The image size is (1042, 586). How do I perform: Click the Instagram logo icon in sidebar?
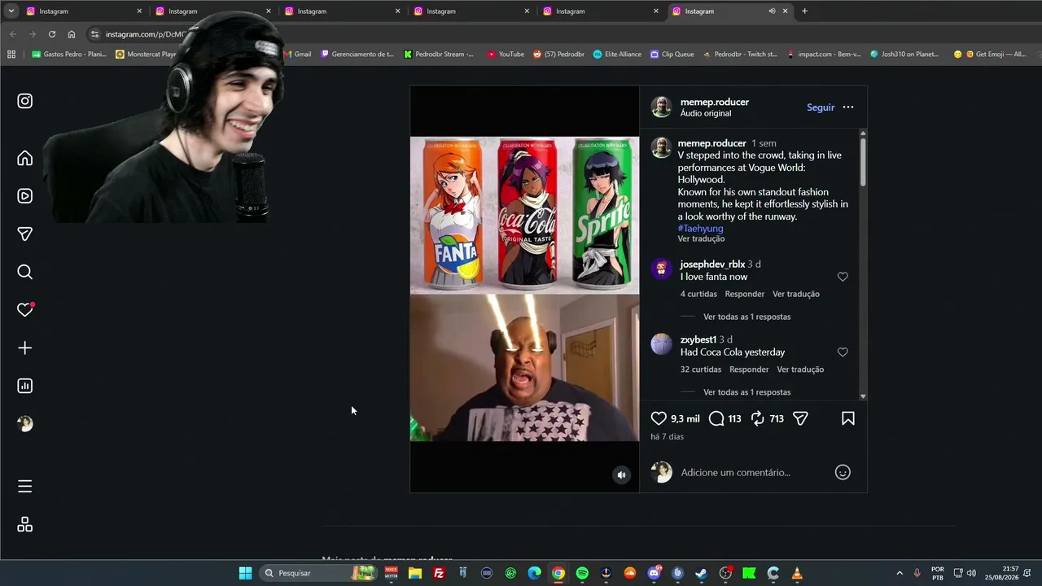click(25, 101)
